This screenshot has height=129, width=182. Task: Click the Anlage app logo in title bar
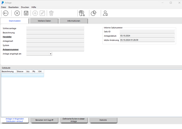[3, 3]
